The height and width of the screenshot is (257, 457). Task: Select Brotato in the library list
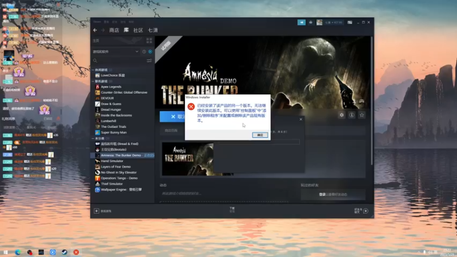click(x=114, y=150)
